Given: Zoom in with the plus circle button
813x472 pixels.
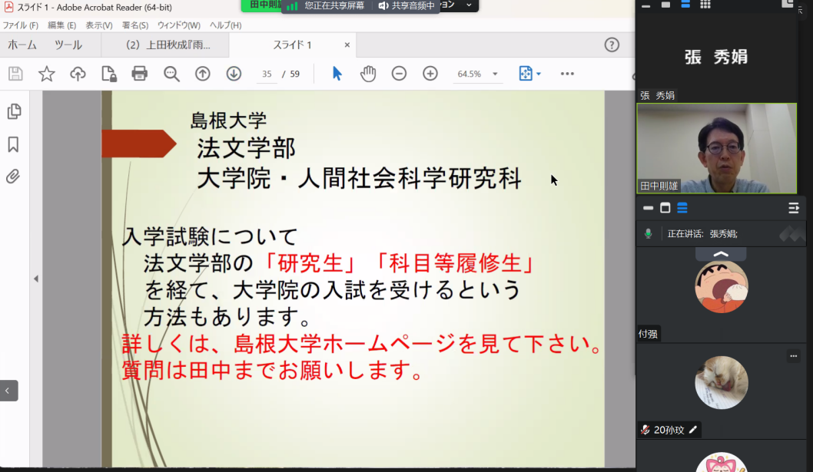Looking at the screenshot, I should tap(430, 74).
